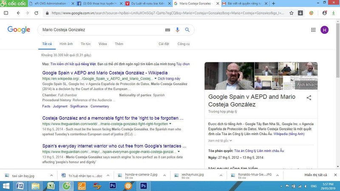Open options for taxi sân bay.jpg download
This screenshot has height=191, width=340.
(x=51, y=175)
